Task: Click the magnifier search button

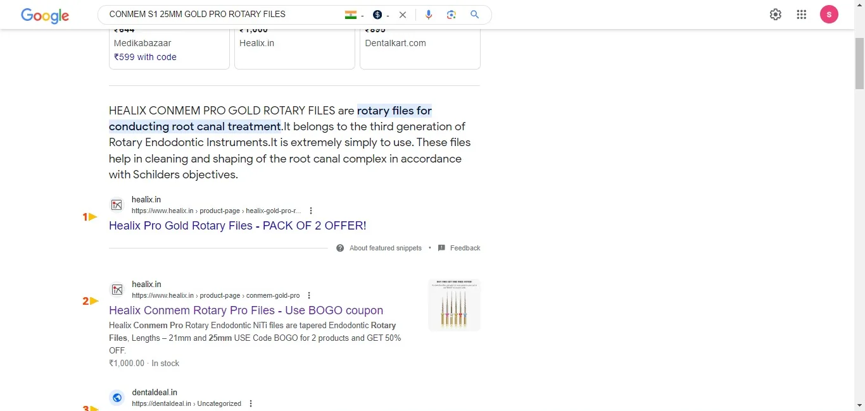Action: click(x=475, y=15)
